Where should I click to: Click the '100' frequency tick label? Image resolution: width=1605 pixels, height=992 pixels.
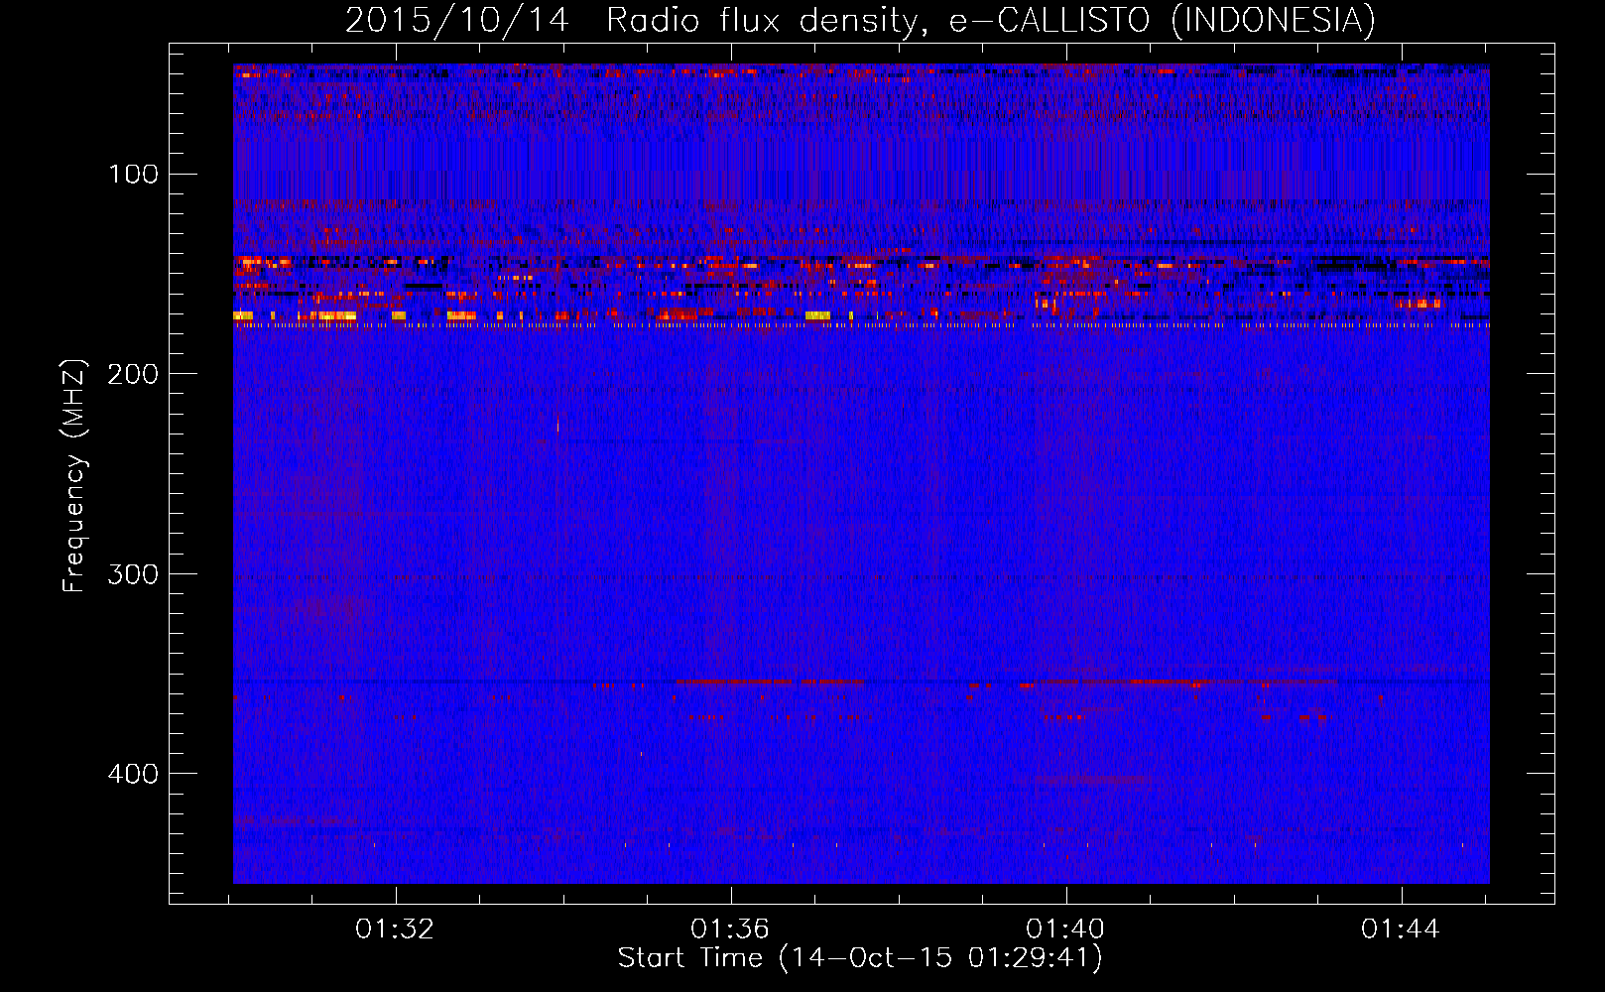point(133,175)
